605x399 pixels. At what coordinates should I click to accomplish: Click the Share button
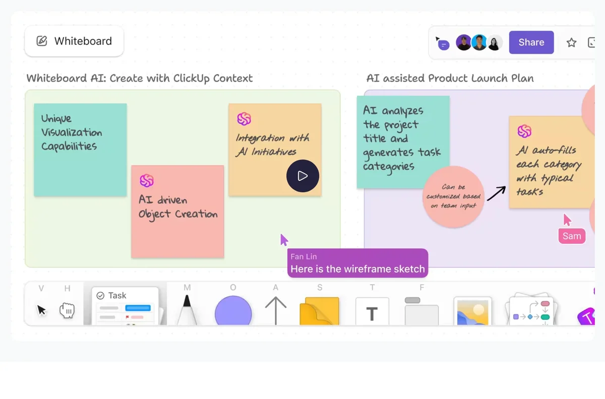coord(531,42)
